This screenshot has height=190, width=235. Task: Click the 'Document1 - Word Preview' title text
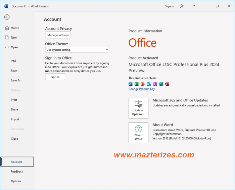[30, 6]
